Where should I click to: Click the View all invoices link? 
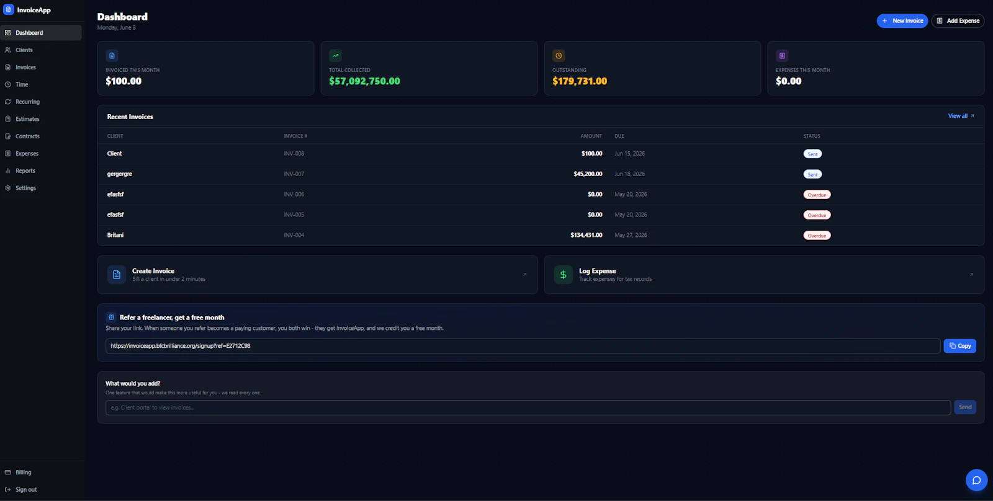coord(961,116)
